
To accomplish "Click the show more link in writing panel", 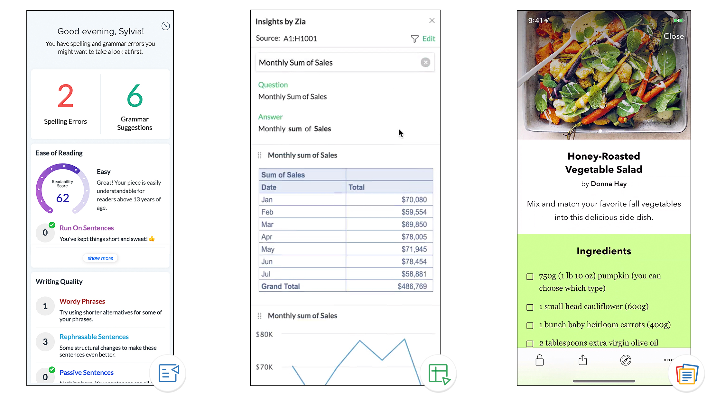I will pos(100,258).
